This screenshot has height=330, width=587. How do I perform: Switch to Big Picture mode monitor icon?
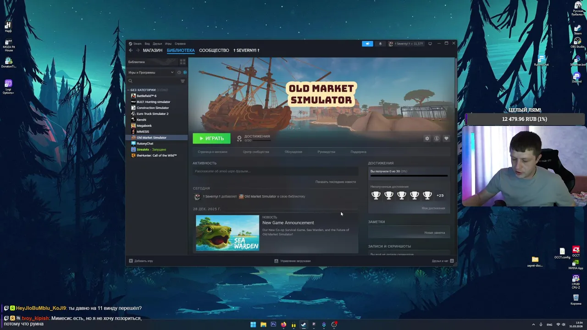430,44
